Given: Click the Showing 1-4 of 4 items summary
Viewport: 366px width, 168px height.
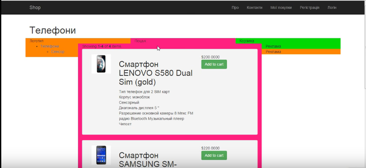Looking at the screenshot, I should [x=101, y=46].
